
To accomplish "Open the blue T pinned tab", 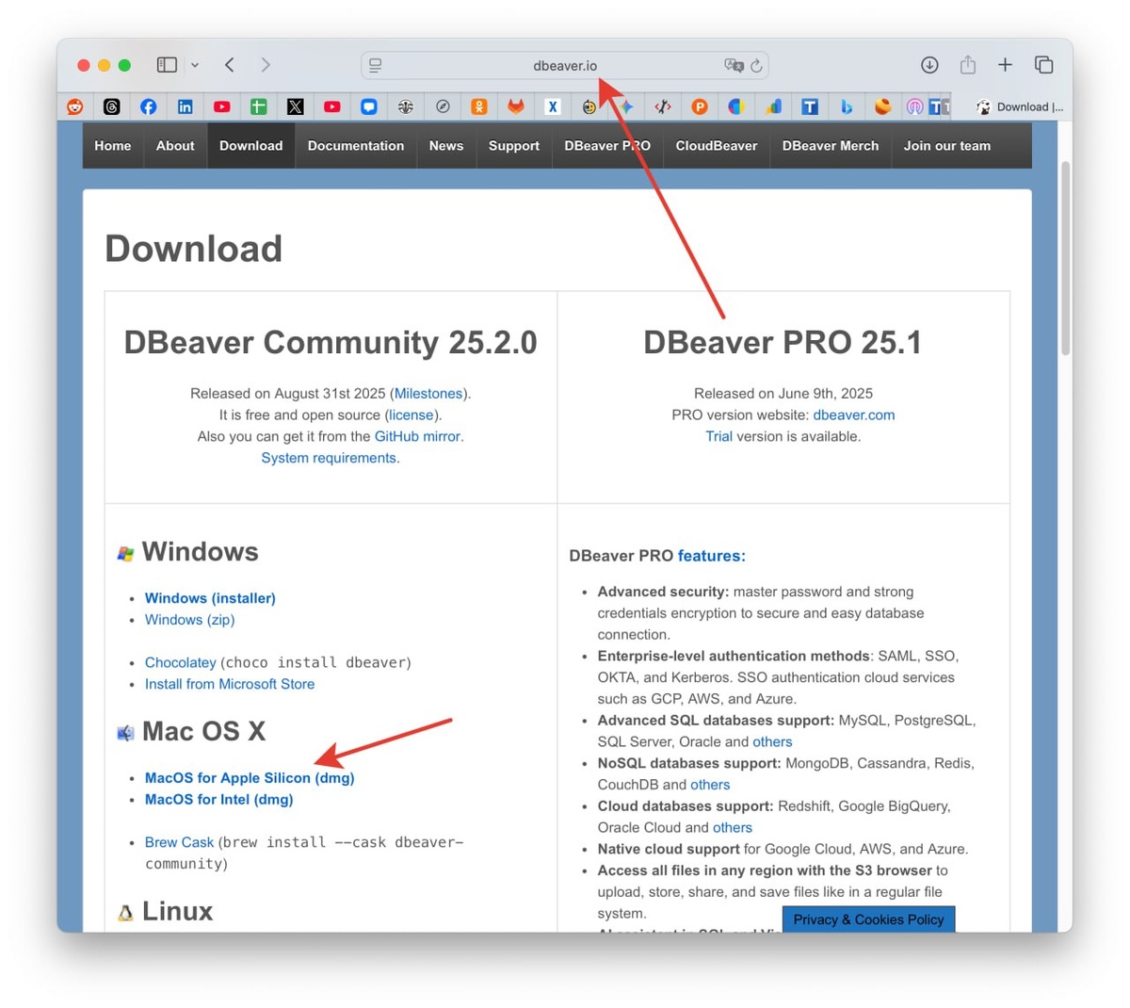I will pos(810,106).
